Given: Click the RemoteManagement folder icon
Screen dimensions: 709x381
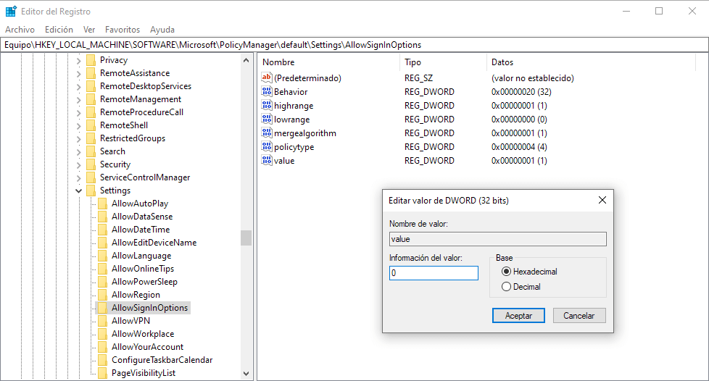Looking at the screenshot, I should 91,99.
